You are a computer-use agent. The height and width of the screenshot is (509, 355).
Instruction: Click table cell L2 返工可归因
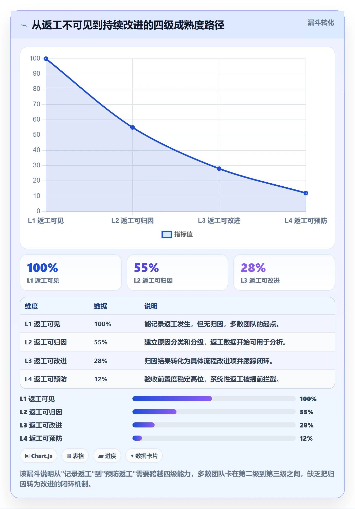pyautogui.click(x=46, y=342)
